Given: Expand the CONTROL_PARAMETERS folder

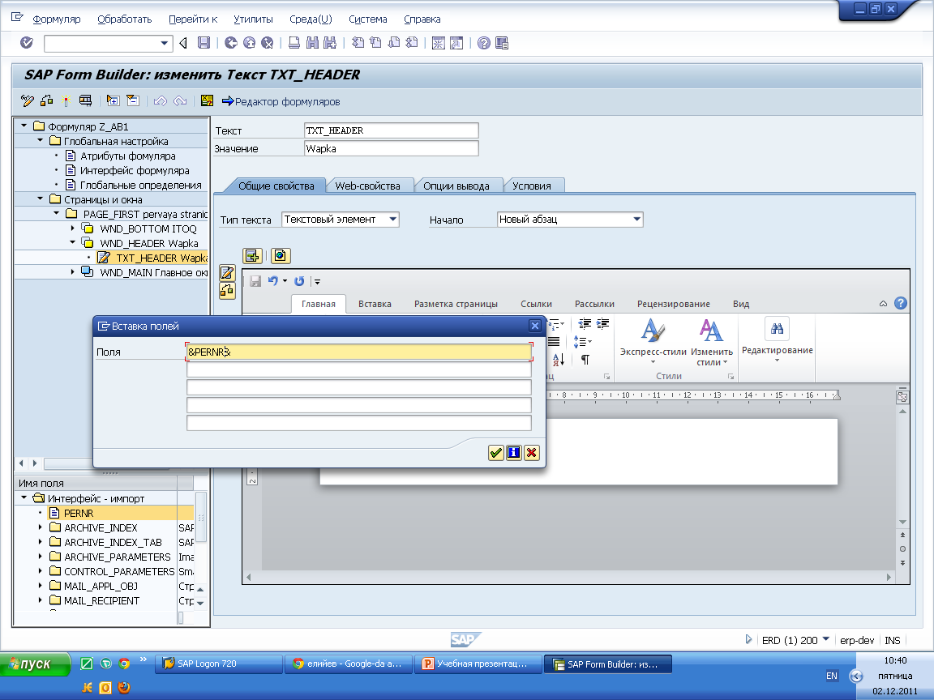Looking at the screenshot, I should tap(40, 571).
